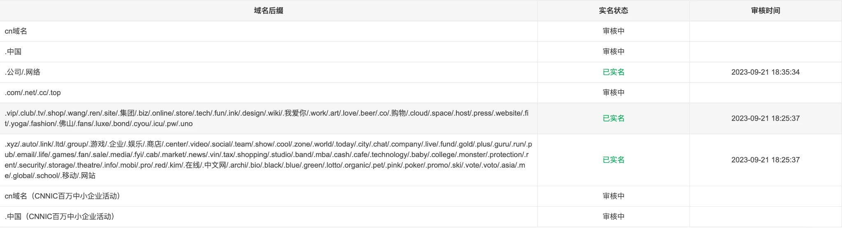842x228 pixels.
Task: Select the .中国 domain suffix cell
Action: (x=13, y=52)
